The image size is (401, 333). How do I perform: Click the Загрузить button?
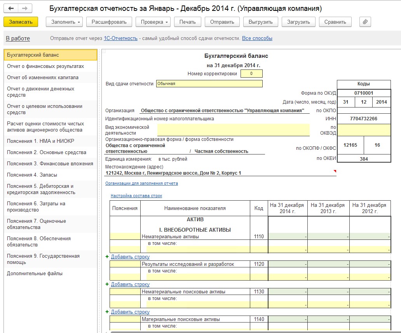click(x=298, y=22)
